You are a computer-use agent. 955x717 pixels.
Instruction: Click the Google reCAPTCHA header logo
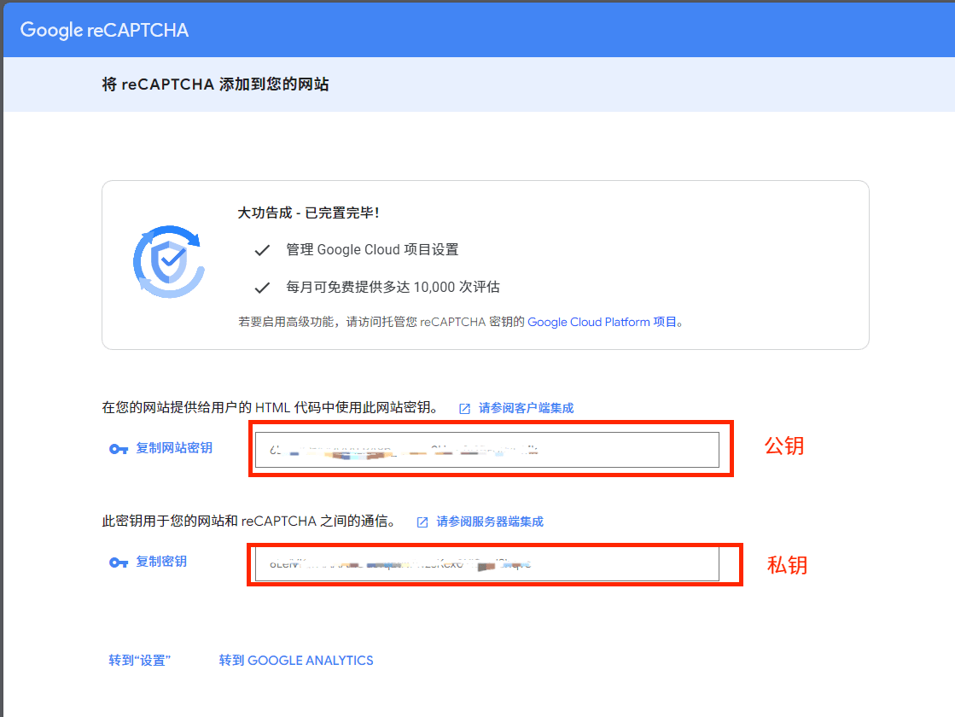point(104,30)
